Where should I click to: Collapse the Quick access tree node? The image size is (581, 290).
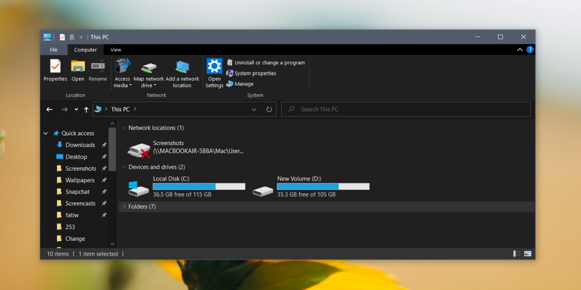point(46,133)
